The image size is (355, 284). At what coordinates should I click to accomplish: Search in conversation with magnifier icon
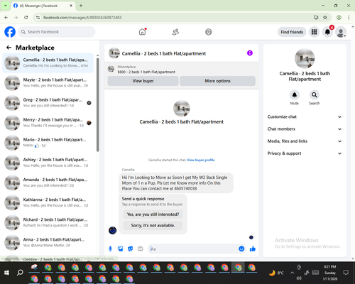point(315,95)
